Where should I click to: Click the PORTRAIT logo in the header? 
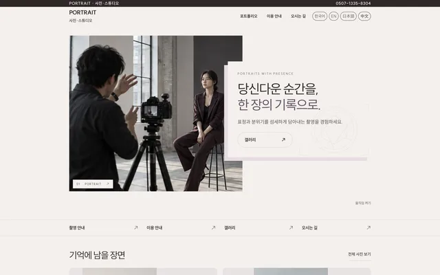tap(82, 12)
